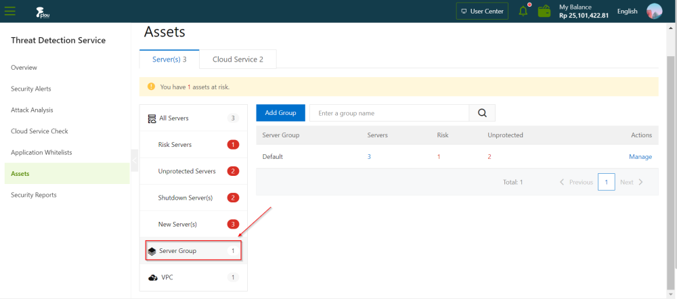Open the user avatar profile
The image size is (677, 299).
coord(654,11)
